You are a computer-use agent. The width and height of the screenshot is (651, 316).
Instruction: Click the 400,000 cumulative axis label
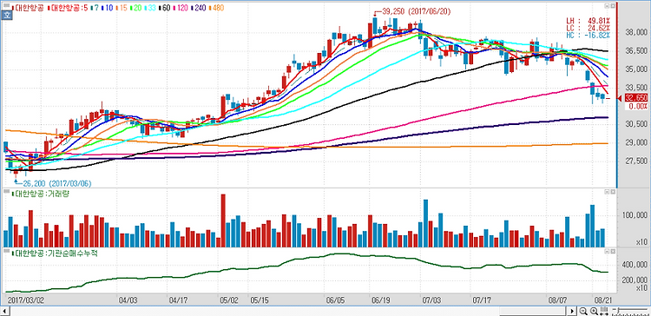pyautogui.click(x=635, y=265)
